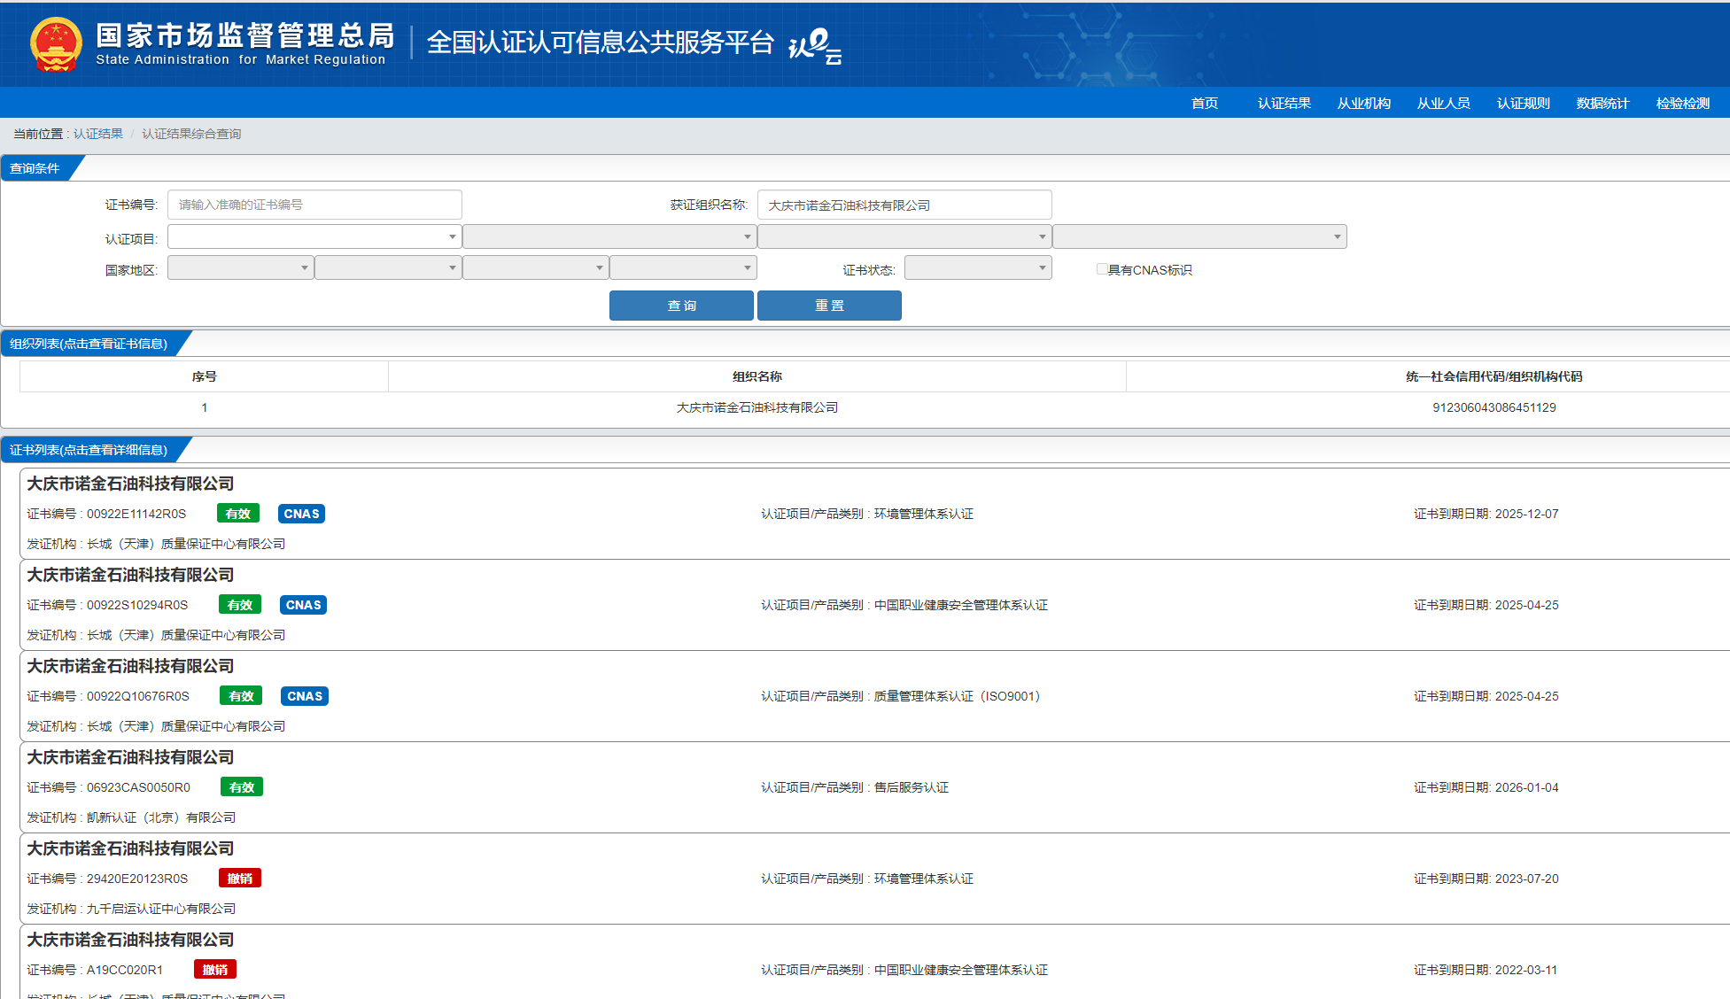The width and height of the screenshot is (1730, 999).
Task: Open the 检验检测 navigation menu
Action: (1683, 104)
